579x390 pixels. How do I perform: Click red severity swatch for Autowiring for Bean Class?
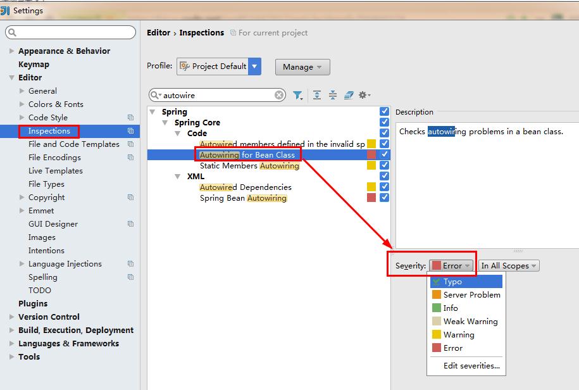pos(371,154)
